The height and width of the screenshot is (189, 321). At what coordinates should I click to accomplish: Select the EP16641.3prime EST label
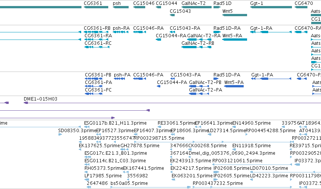pos(214,123)
